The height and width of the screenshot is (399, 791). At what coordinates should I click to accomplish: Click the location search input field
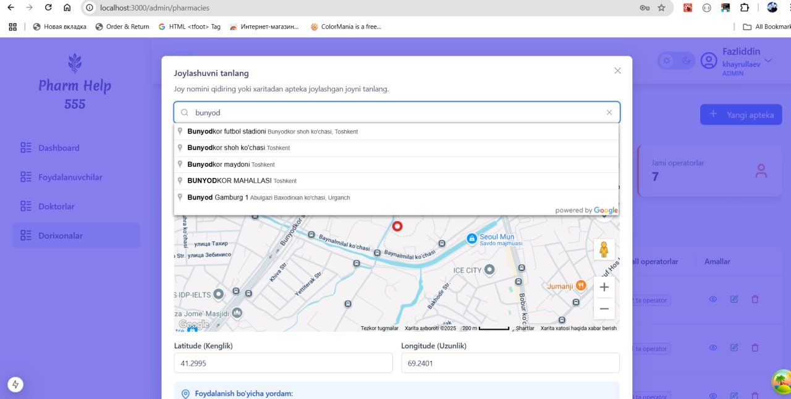click(397, 112)
